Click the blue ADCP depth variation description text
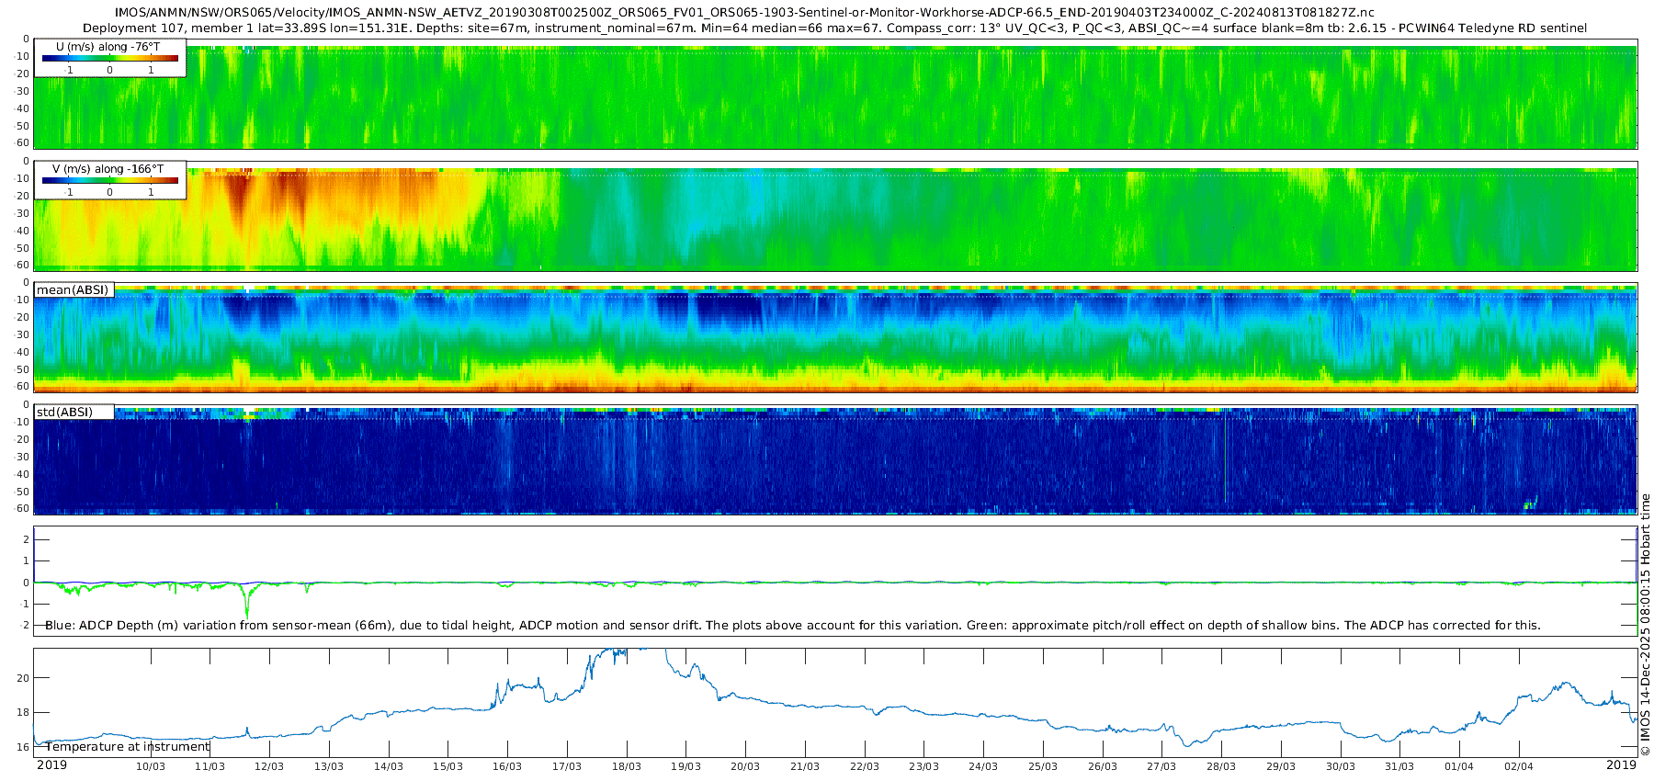The image size is (1654, 781). coord(792,626)
